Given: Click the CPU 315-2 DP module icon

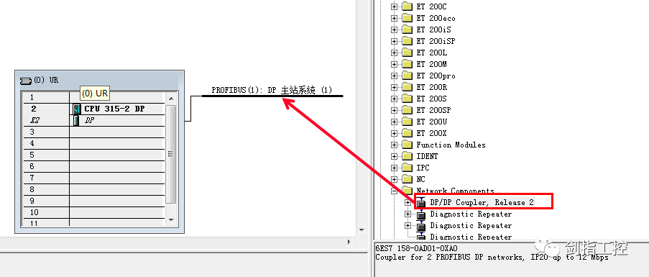Looking at the screenshot, I should [77, 109].
